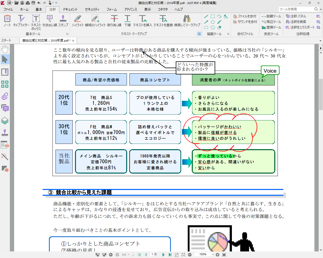Click the print icon in quick access toolbar

coord(33,3)
